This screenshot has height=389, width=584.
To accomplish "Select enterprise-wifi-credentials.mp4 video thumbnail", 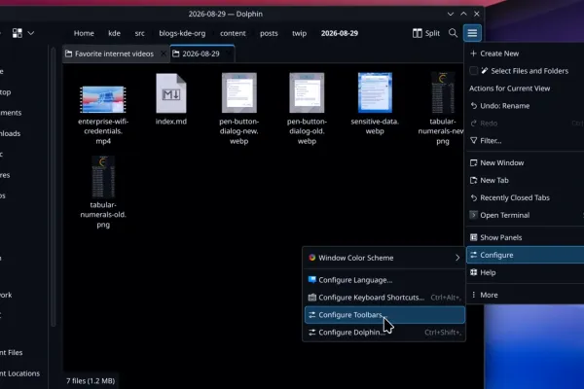I will [x=103, y=99].
